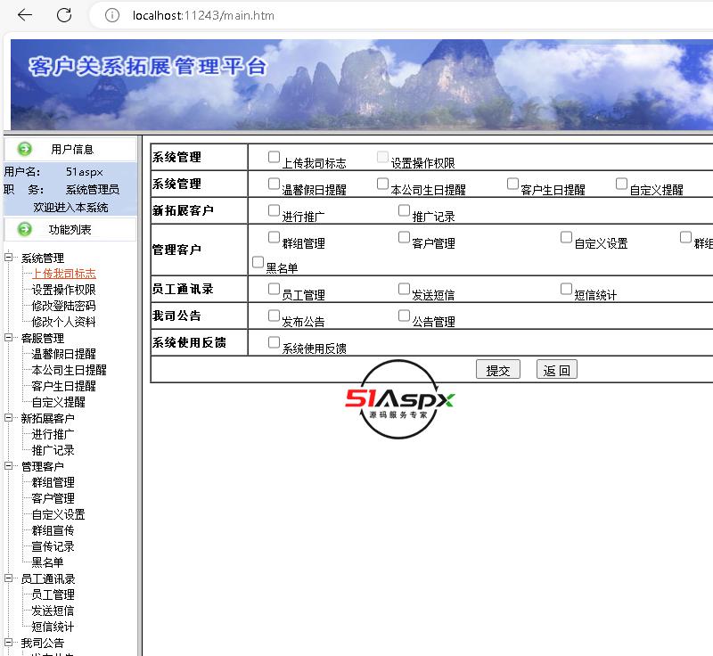This screenshot has height=656, width=713.
Task: Select 自定义提醒 in the sidebar tree
Action: click(x=59, y=402)
